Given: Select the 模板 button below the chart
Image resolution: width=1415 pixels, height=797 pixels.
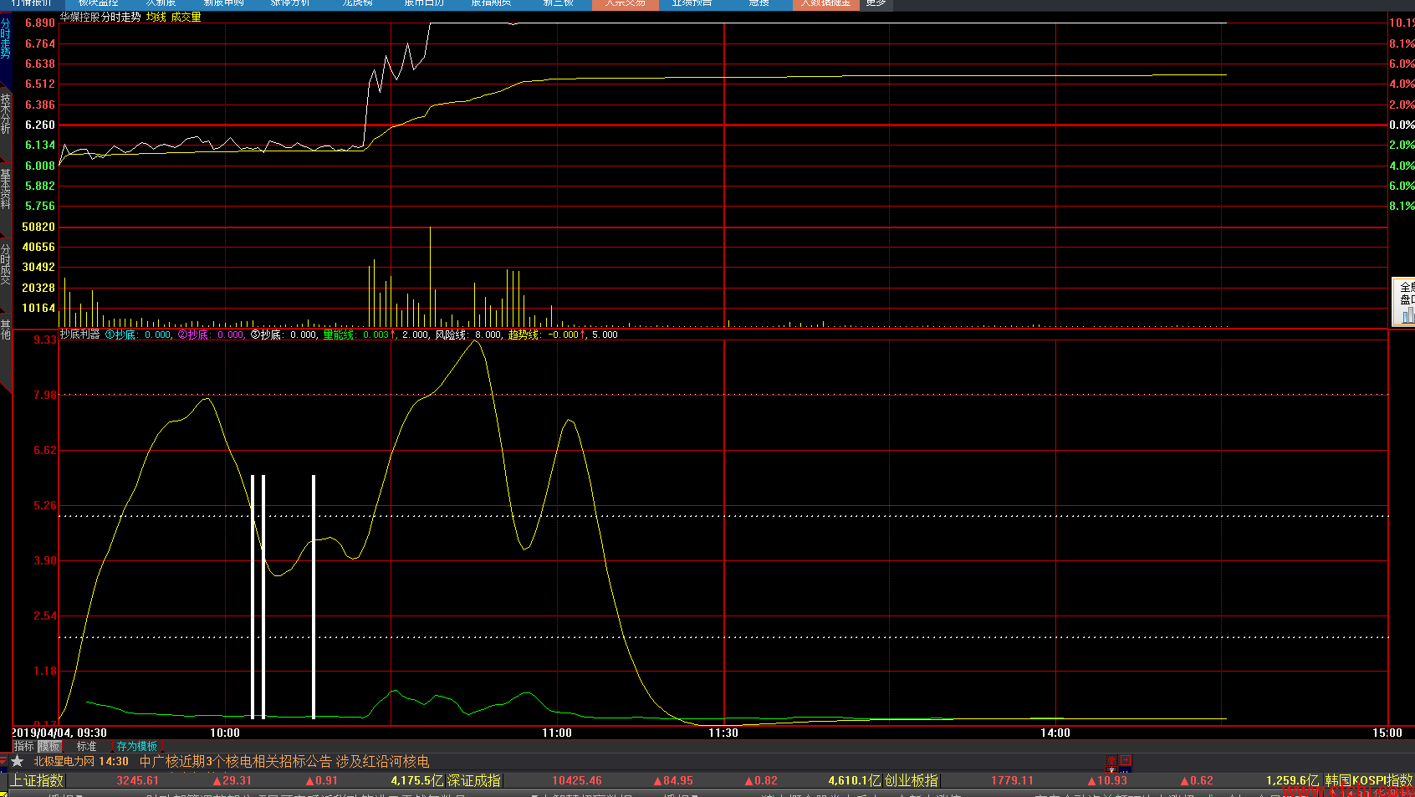Looking at the screenshot, I should pyautogui.click(x=49, y=746).
